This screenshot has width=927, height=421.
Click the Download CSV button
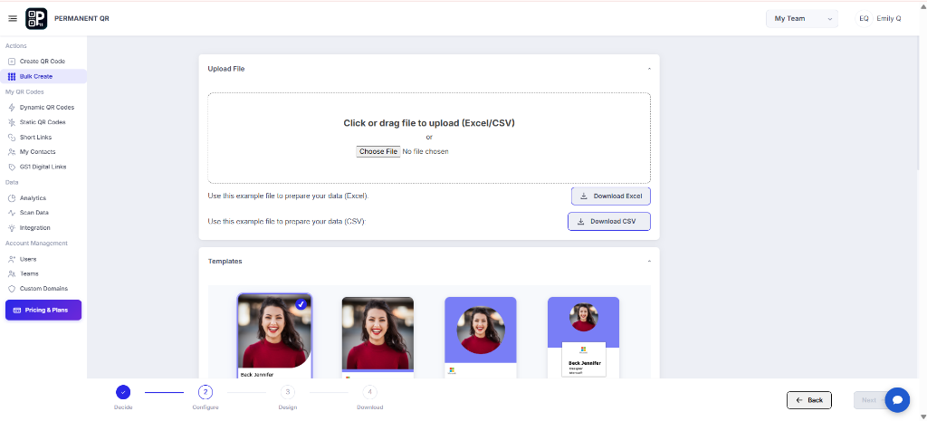coord(609,221)
